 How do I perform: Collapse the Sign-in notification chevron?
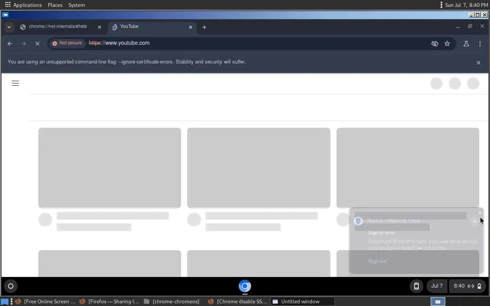pos(475,221)
